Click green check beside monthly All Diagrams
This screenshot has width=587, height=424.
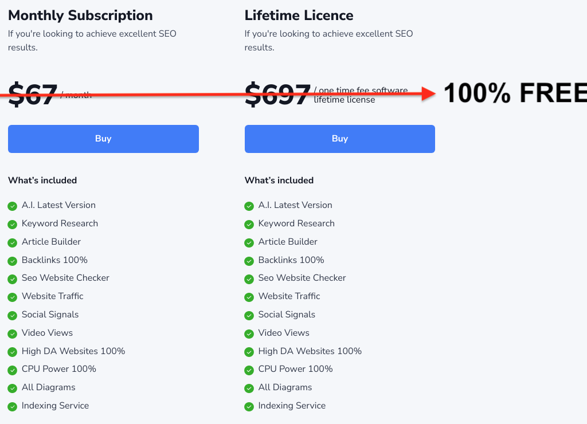(x=13, y=388)
